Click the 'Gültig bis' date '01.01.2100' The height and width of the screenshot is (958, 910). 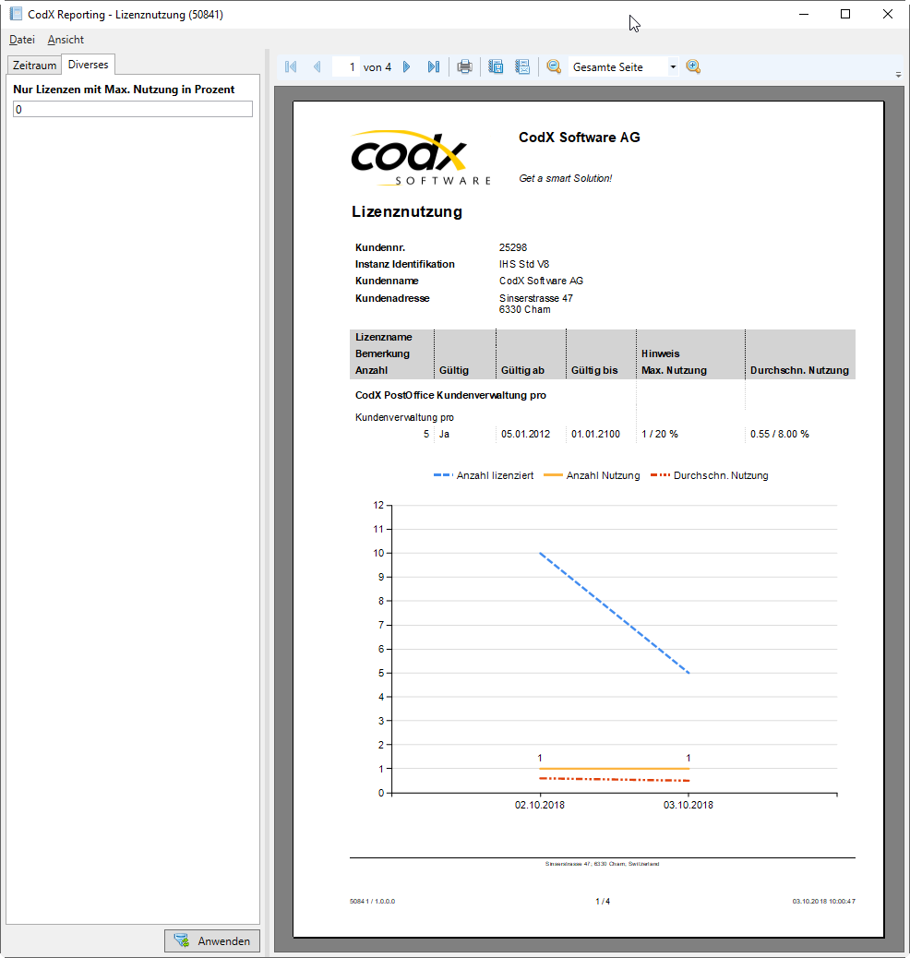point(596,434)
